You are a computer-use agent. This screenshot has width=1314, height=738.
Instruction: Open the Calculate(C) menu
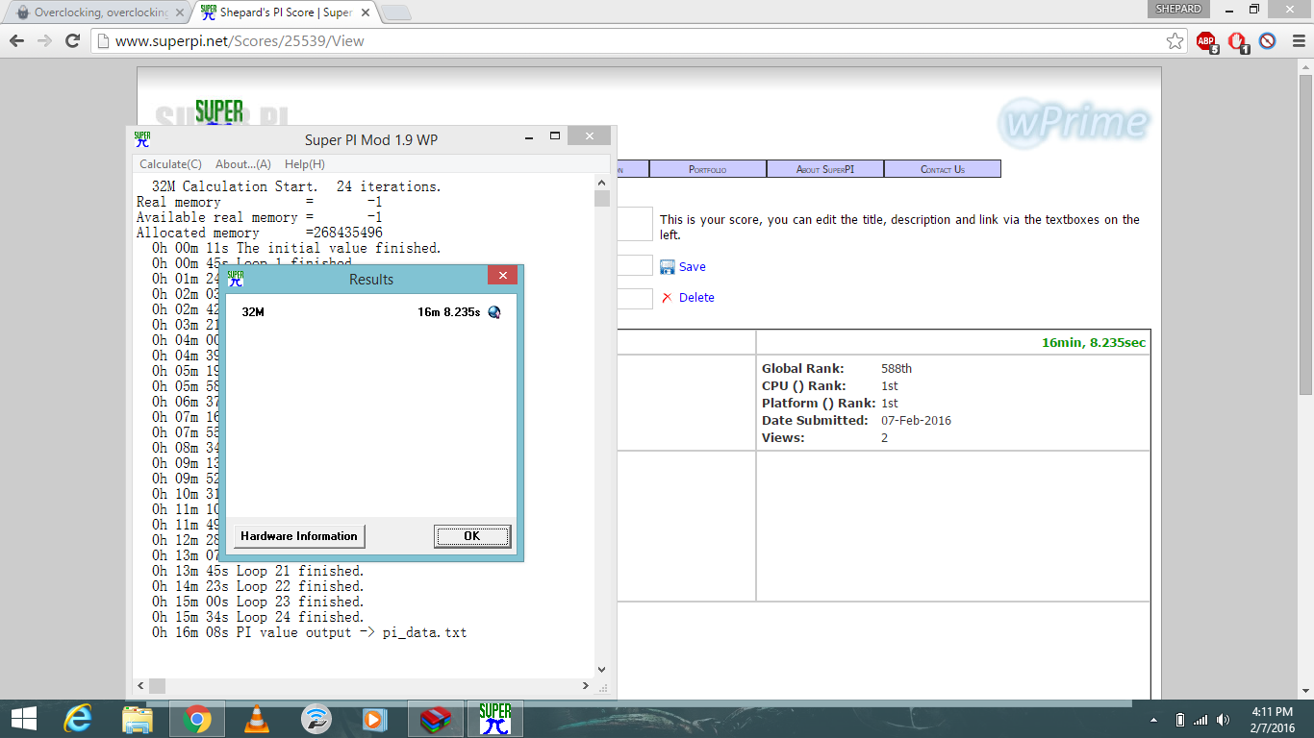pyautogui.click(x=170, y=164)
